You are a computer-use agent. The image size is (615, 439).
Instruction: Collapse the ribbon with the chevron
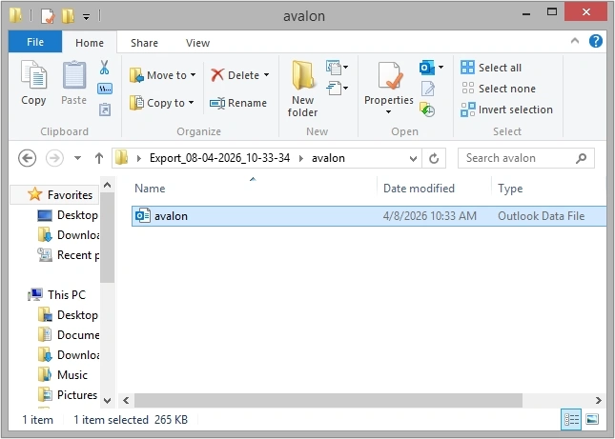pyautogui.click(x=575, y=40)
